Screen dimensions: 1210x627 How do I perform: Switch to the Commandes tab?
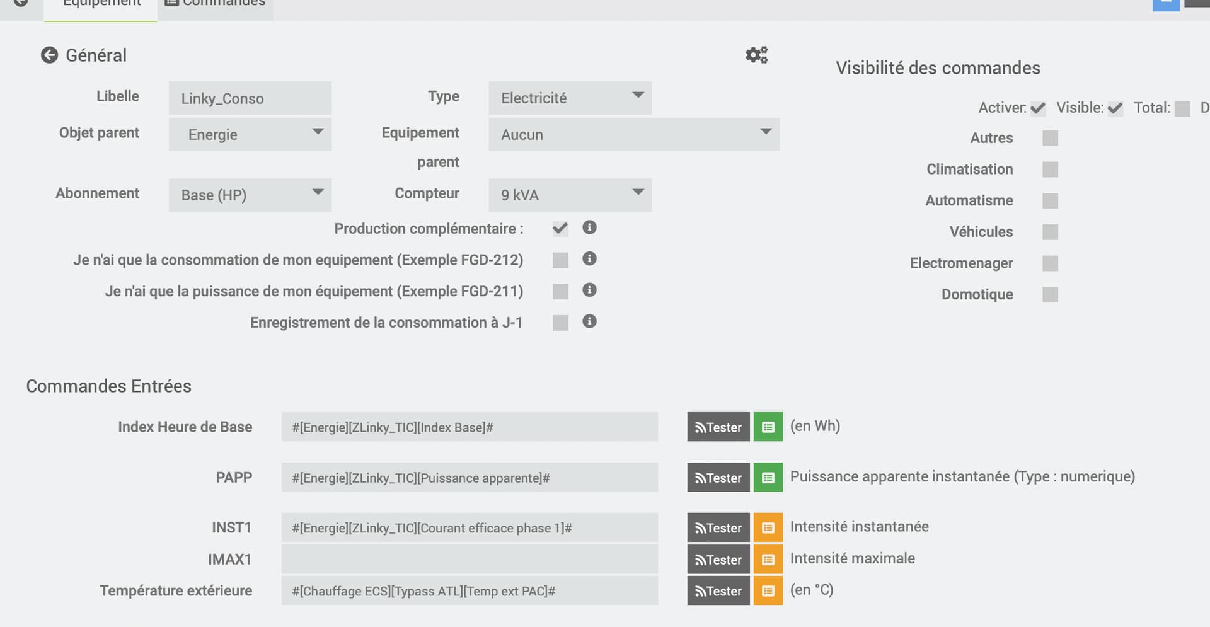[215, 5]
